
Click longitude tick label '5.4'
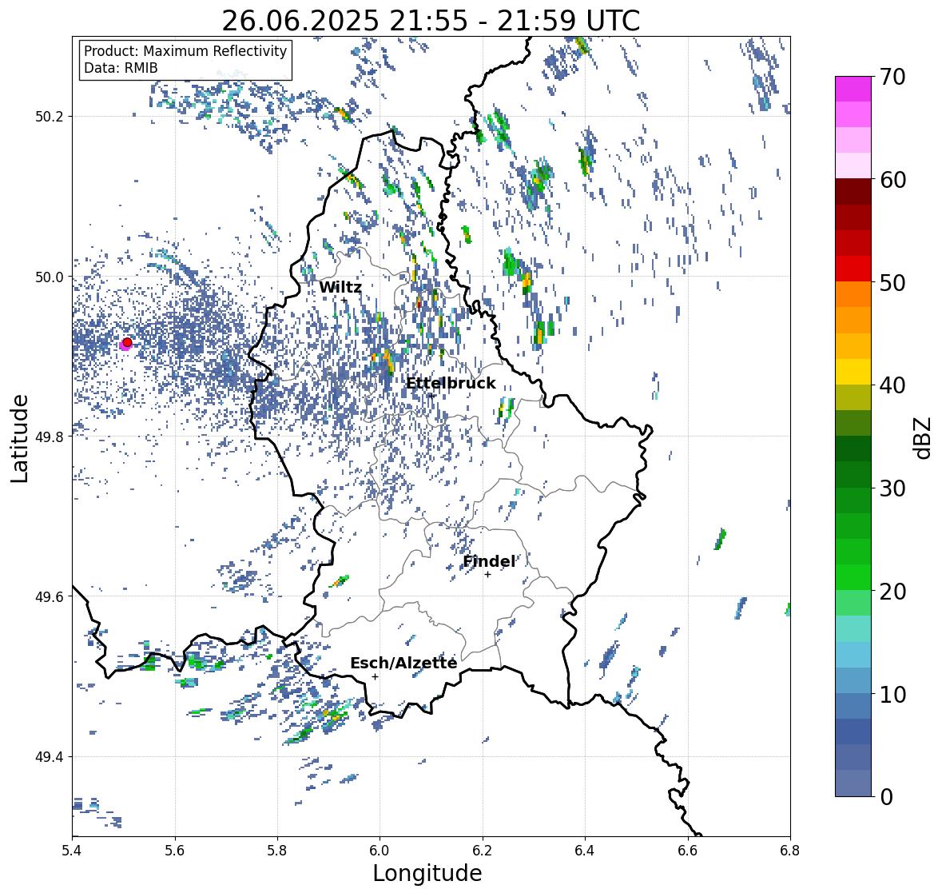point(72,851)
